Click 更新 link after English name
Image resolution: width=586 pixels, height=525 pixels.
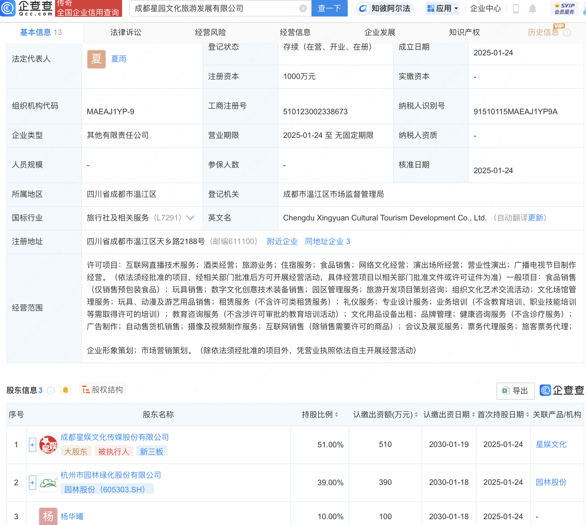(x=535, y=218)
